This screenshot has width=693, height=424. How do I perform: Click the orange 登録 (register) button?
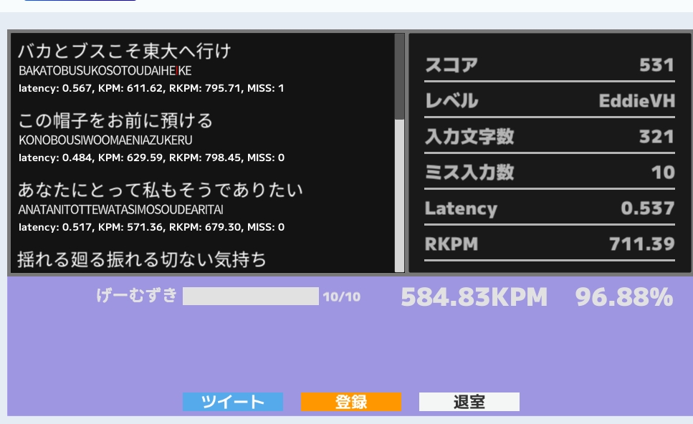point(351,402)
